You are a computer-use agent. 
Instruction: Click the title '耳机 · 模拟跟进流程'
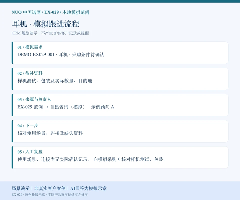45,24
